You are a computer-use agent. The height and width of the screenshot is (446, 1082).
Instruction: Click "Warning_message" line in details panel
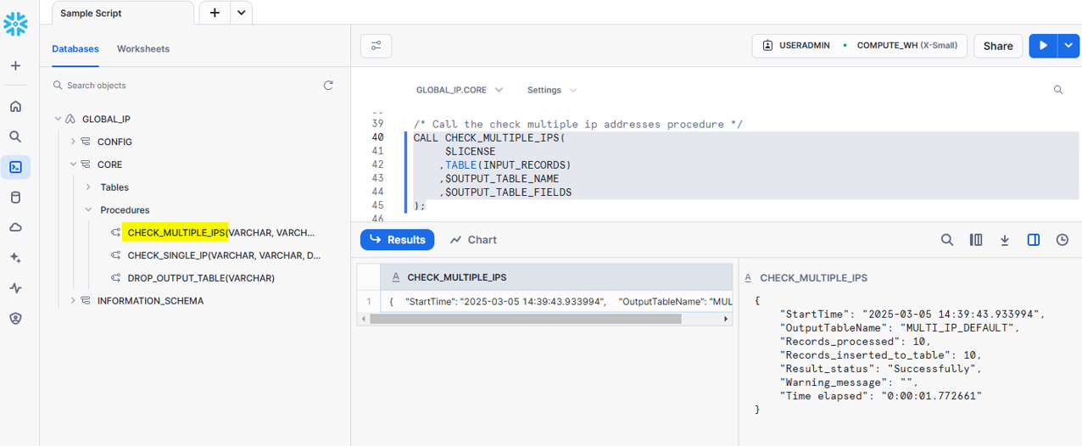[848, 382]
